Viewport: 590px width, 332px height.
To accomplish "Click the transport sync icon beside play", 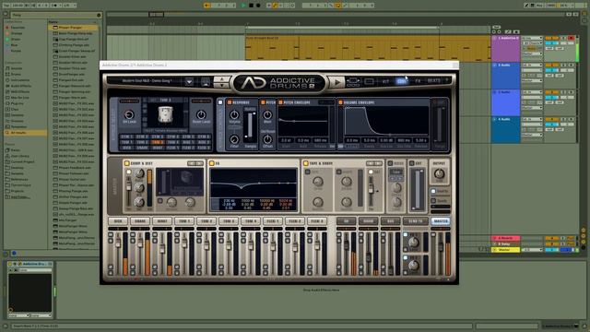I will pyautogui.click(x=352, y=82).
